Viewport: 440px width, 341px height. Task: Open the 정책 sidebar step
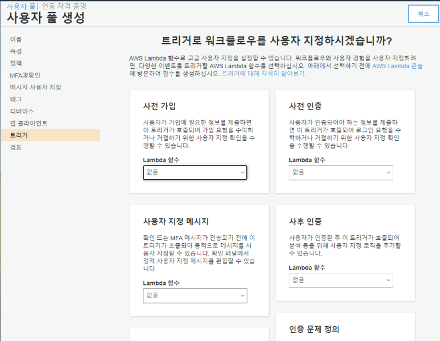point(16,63)
